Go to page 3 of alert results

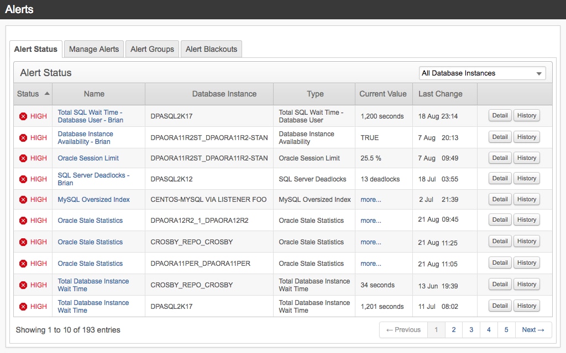pos(471,329)
